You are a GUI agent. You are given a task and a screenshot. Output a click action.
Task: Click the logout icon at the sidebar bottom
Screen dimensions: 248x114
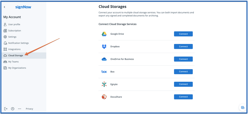click(6, 109)
